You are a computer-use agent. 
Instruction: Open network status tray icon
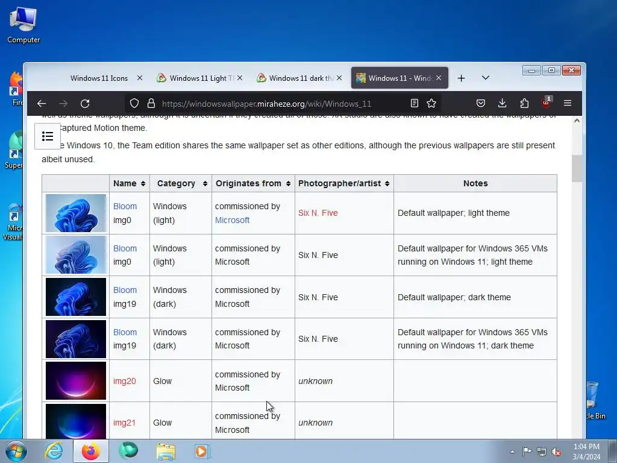click(542, 452)
